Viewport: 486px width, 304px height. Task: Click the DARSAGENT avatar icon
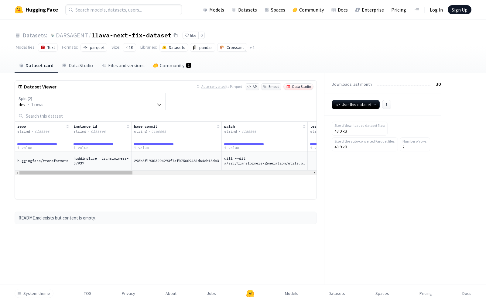point(53,35)
